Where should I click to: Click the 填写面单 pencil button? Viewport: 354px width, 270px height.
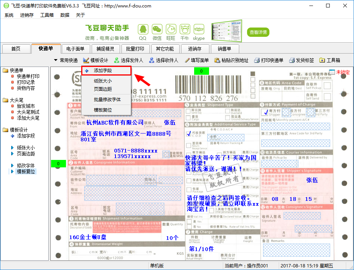pyautogui.click(x=196, y=60)
